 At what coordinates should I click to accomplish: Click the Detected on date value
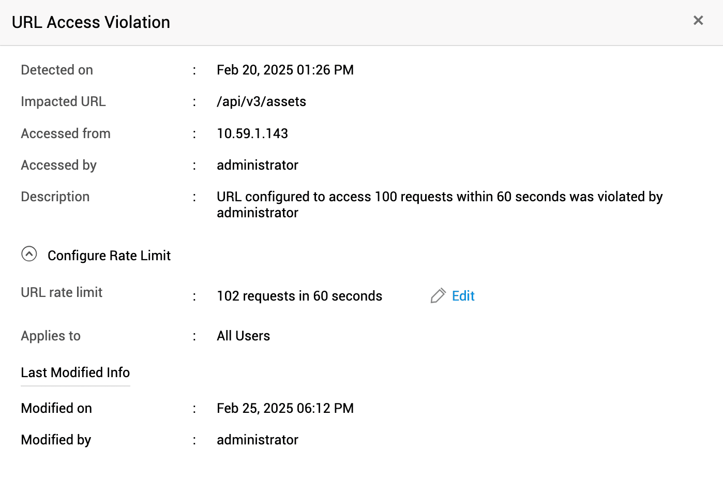285,70
